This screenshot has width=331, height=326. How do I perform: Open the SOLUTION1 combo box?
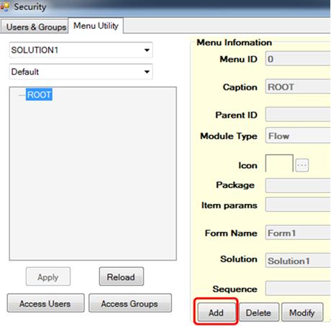click(x=81, y=50)
